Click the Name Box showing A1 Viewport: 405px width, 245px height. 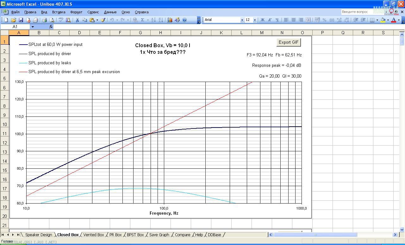[x=15, y=27]
